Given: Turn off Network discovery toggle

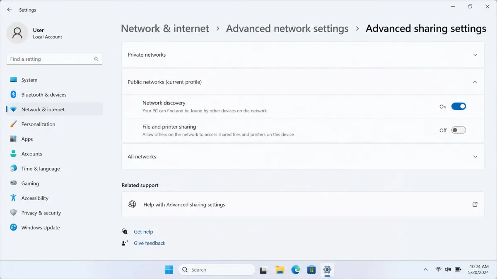Looking at the screenshot, I should click(458, 106).
